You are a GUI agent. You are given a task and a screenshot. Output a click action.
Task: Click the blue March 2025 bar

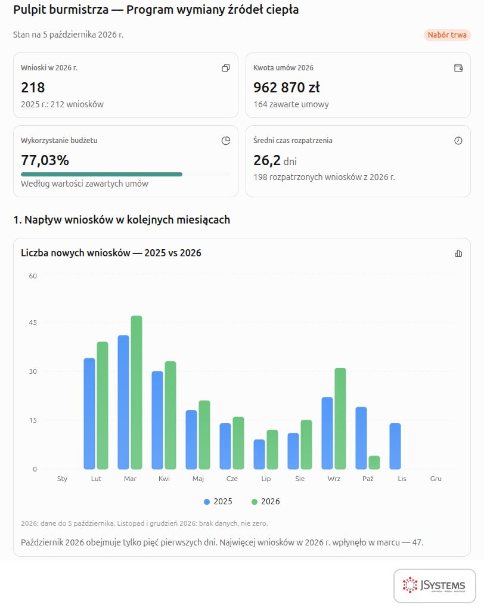point(123,402)
